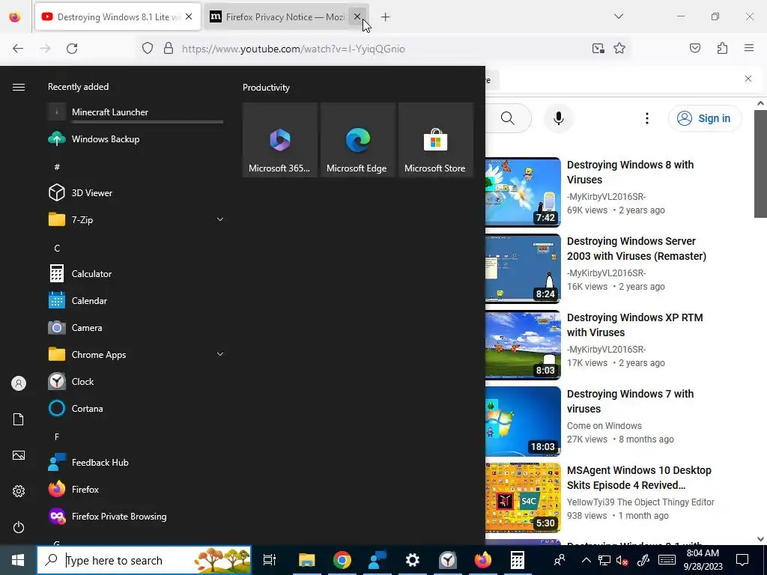Focus the taskbar search box

tap(144, 560)
